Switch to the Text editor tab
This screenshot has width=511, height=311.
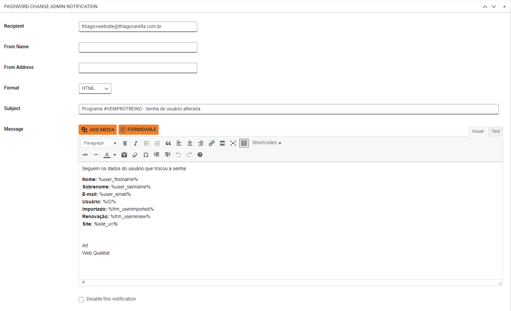click(495, 131)
